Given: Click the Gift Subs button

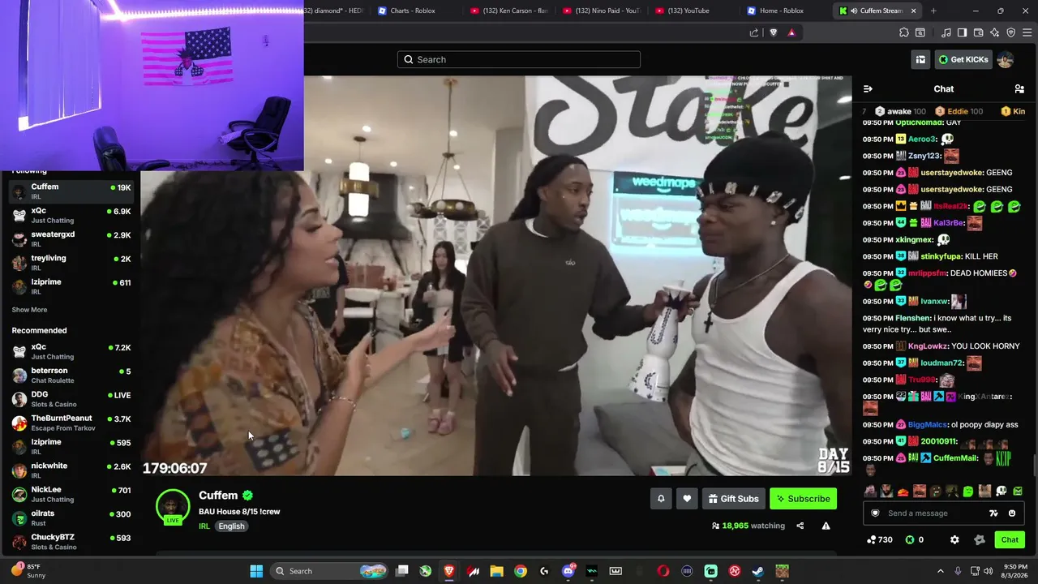Looking at the screenshot, I should click(x=733, y=499).
